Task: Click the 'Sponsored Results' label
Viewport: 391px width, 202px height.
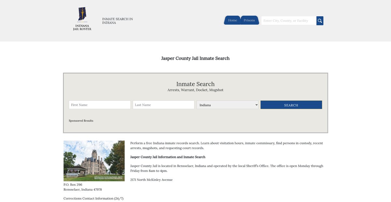Action: [81, 121]
